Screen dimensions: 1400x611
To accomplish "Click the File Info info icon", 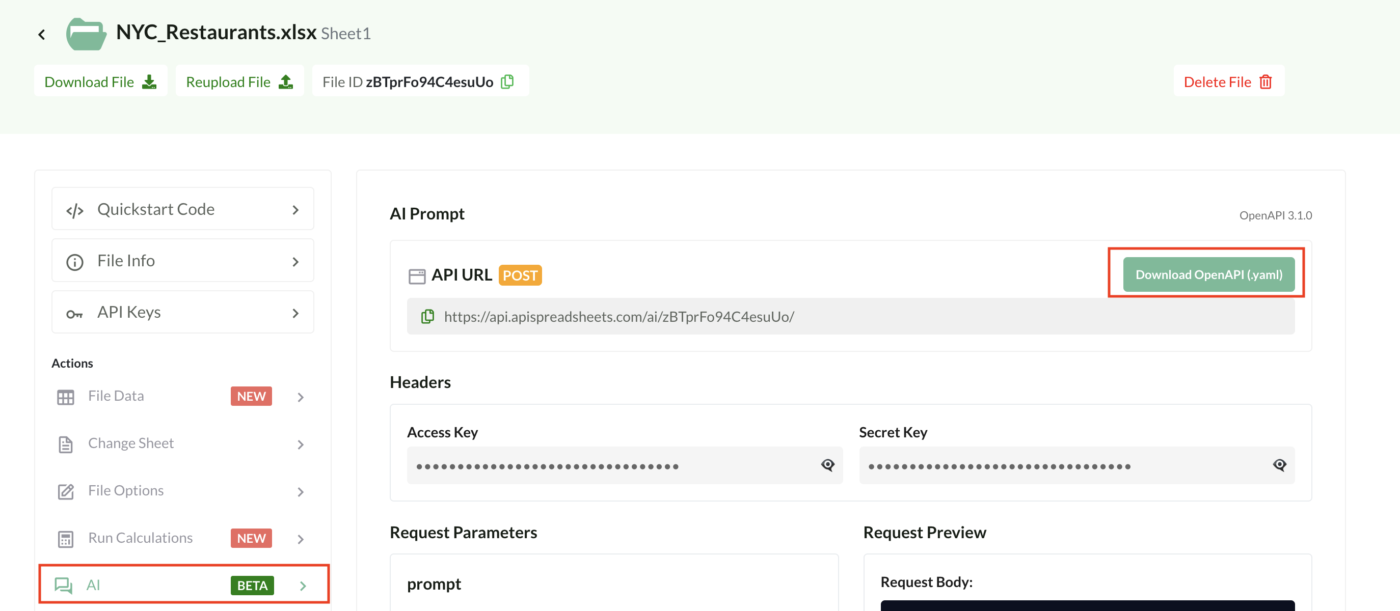I will tap(74, 261).
